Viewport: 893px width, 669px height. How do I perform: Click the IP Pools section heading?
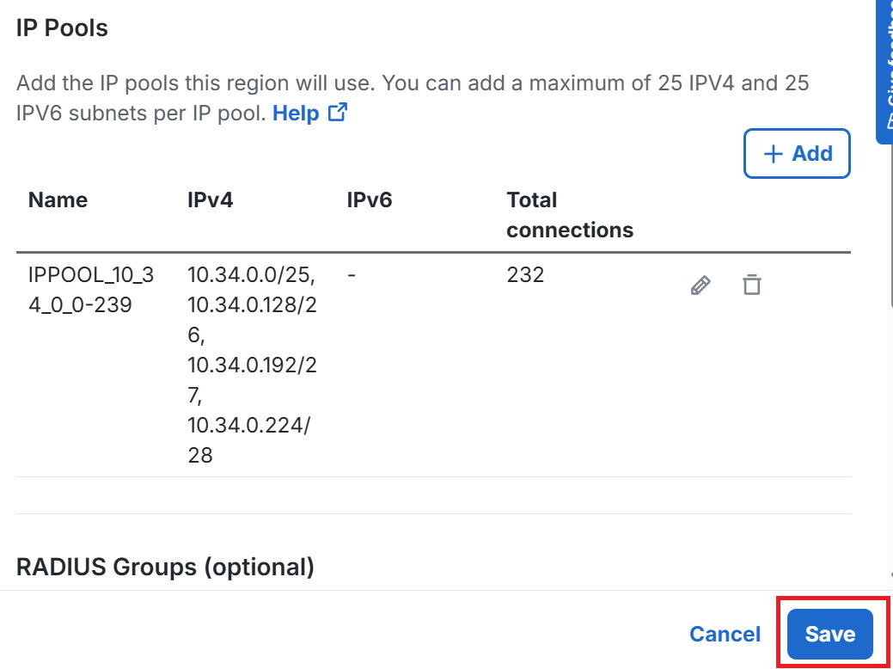coord(62,28)
